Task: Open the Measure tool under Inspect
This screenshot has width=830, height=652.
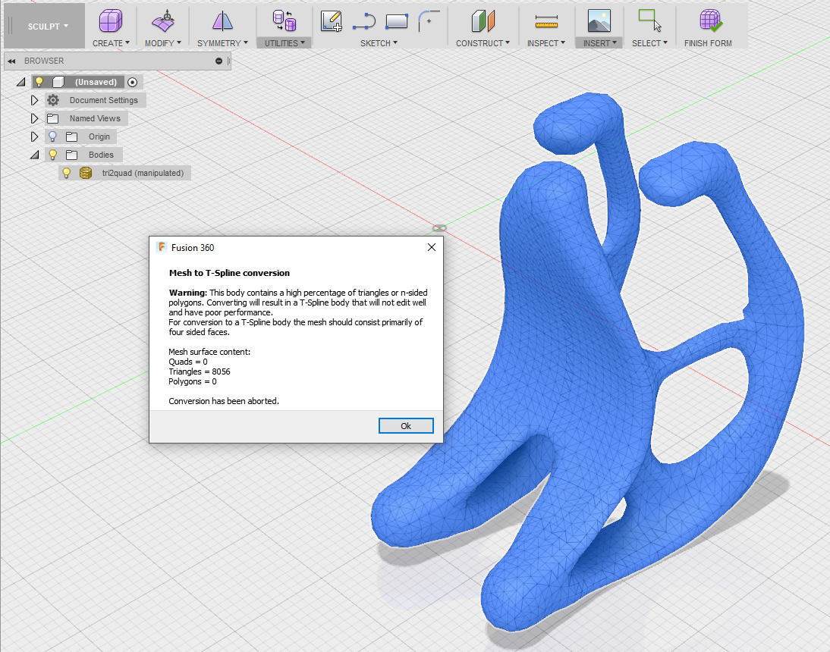Action: (x=545, y=19)
